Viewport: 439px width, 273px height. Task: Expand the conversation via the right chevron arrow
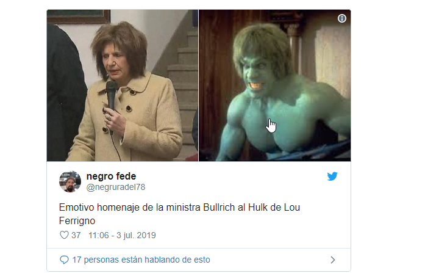pos(333,260)
